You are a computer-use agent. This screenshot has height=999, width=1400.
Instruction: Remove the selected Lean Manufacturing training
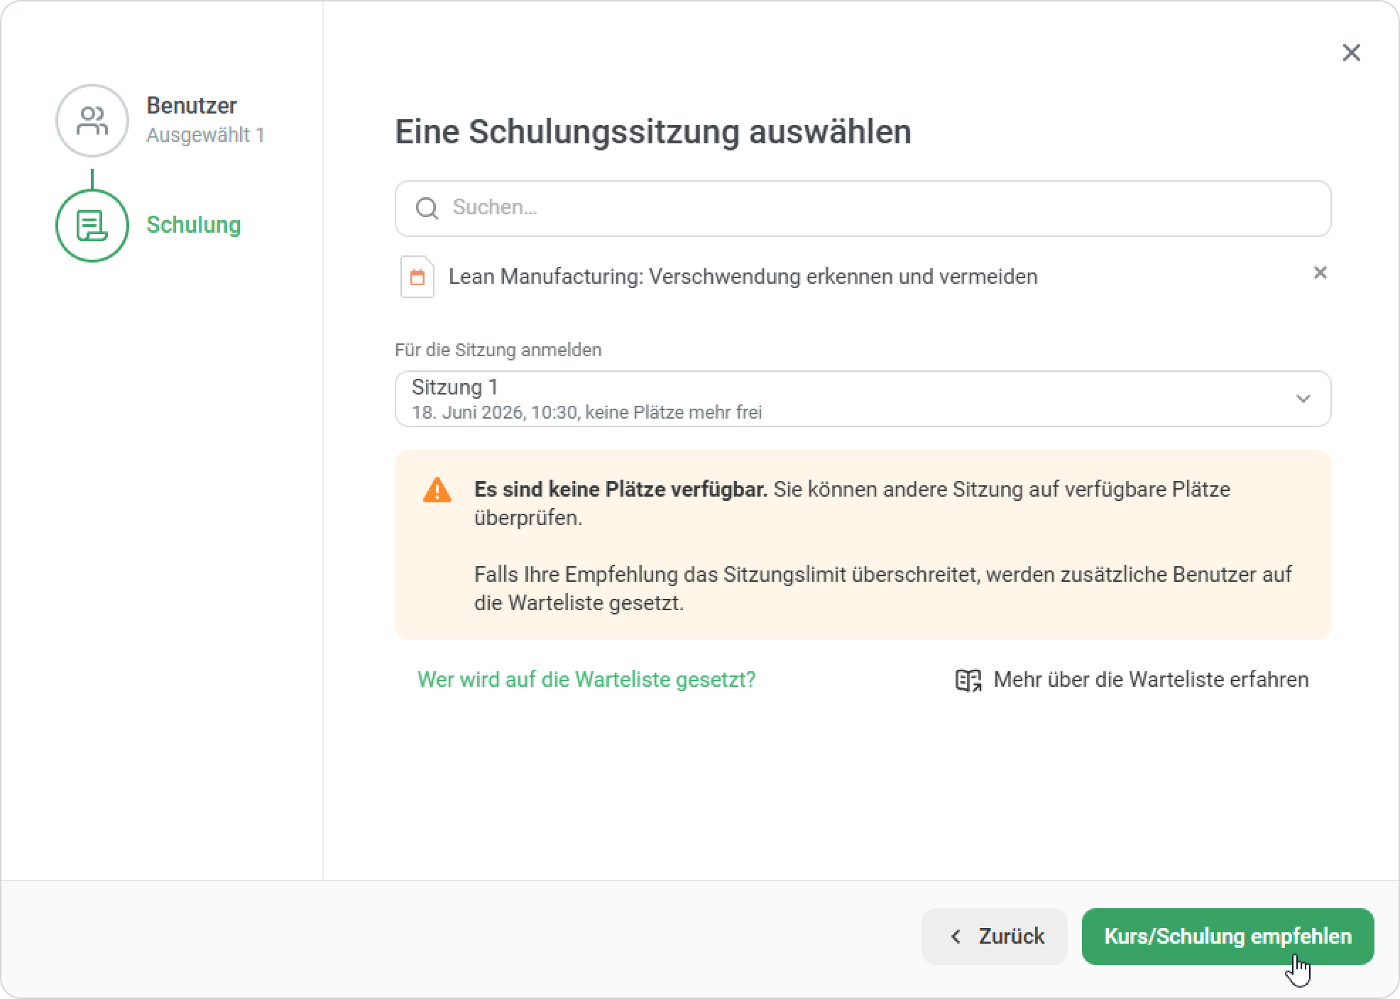click(x=1320, y=273)
